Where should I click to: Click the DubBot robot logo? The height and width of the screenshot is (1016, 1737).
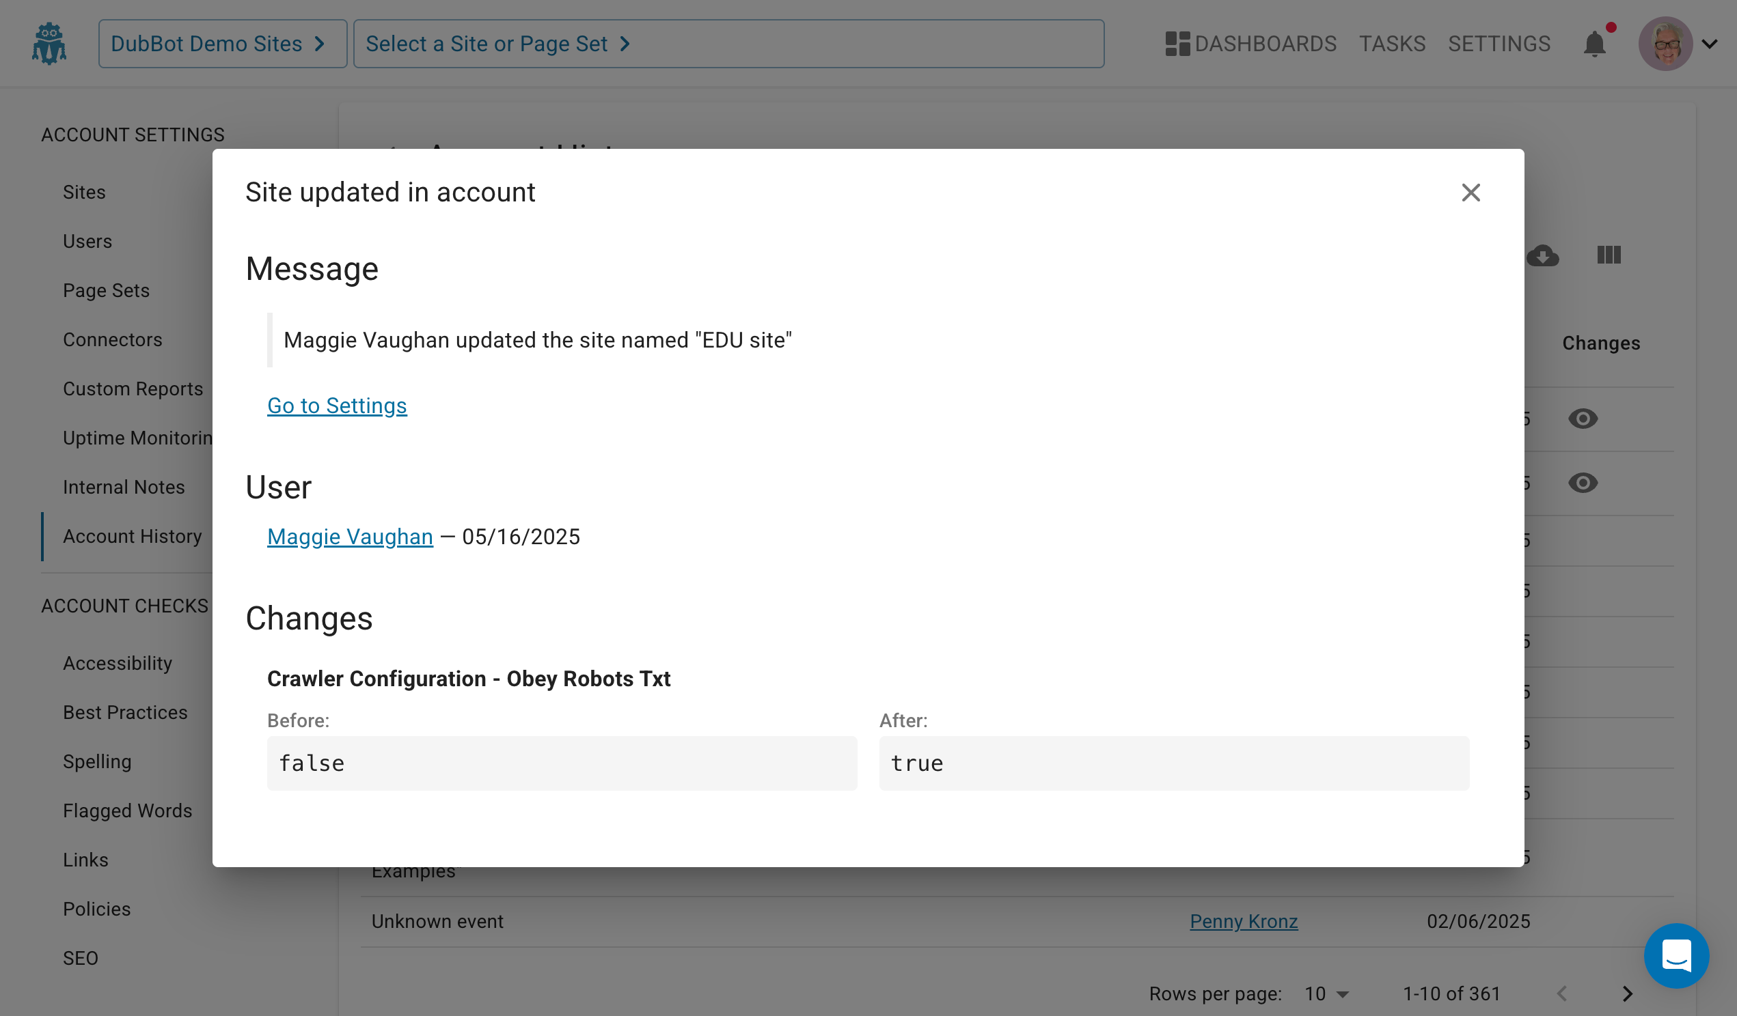click(x=49, y=44)
